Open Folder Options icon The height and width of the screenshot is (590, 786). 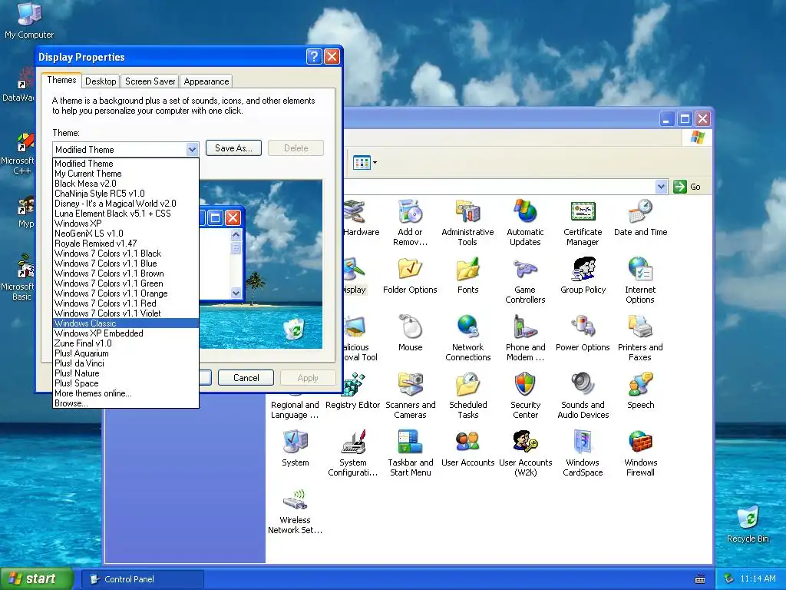[410, 276]
